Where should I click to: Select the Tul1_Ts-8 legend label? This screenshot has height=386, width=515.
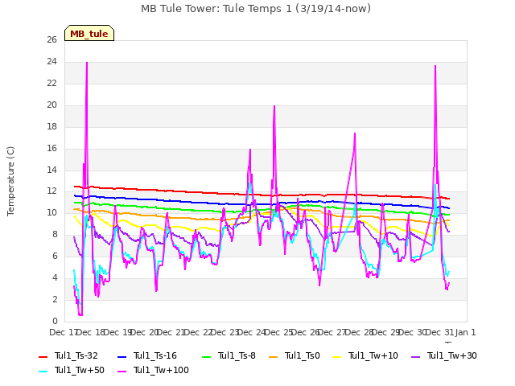(x=237, y=355)
